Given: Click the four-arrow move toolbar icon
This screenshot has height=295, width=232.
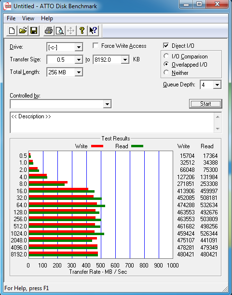Looking at the screenshot, I should [71, 30].
